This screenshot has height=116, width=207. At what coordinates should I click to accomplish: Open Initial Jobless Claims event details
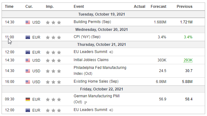coord(91,60)
